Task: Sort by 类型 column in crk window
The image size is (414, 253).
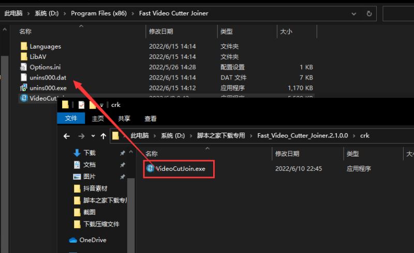Action: pyautogui.click(x=353, y=154)
